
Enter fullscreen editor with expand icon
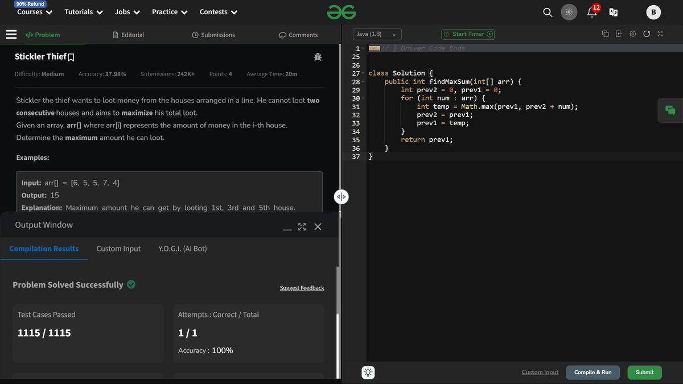coord(660,34)
